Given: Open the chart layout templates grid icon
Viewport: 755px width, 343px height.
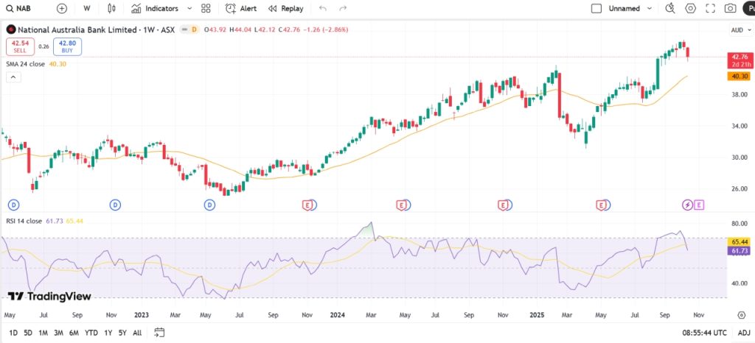Looking at the screenshot, I should (x=206, y=9).
